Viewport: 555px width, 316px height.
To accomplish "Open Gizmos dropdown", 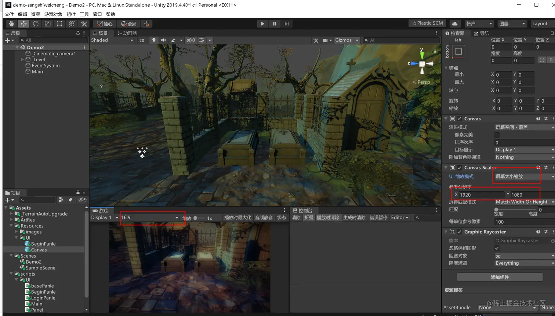I will coord(347,40).
